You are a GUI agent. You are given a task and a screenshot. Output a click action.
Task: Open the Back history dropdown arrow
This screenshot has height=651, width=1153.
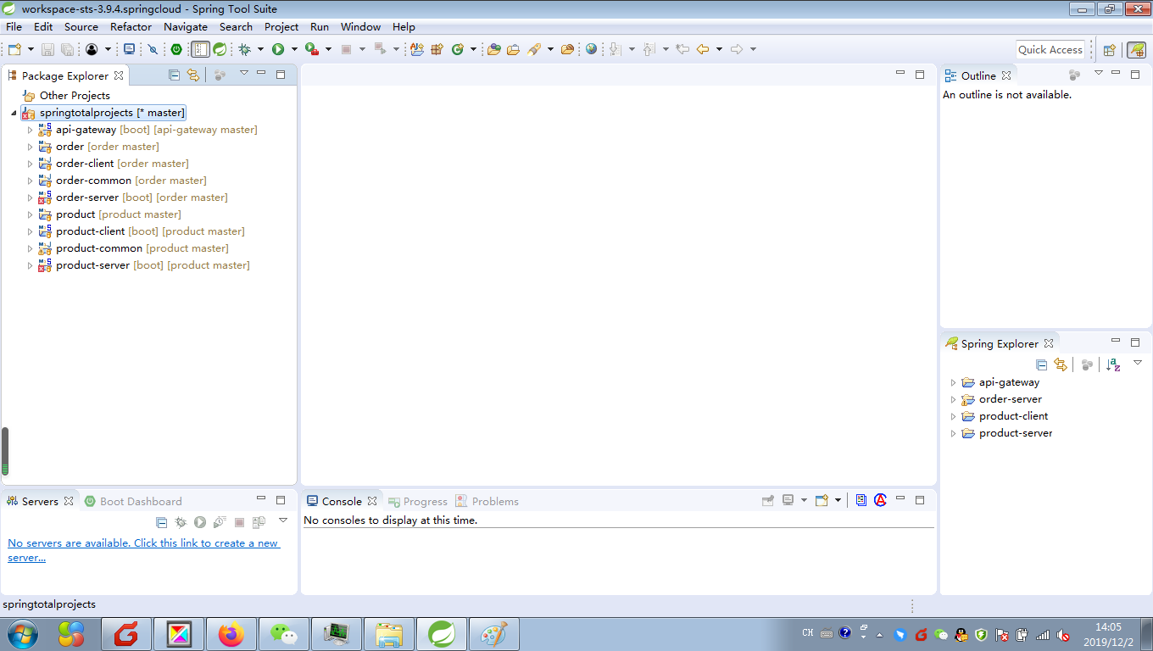pos(719,49)
